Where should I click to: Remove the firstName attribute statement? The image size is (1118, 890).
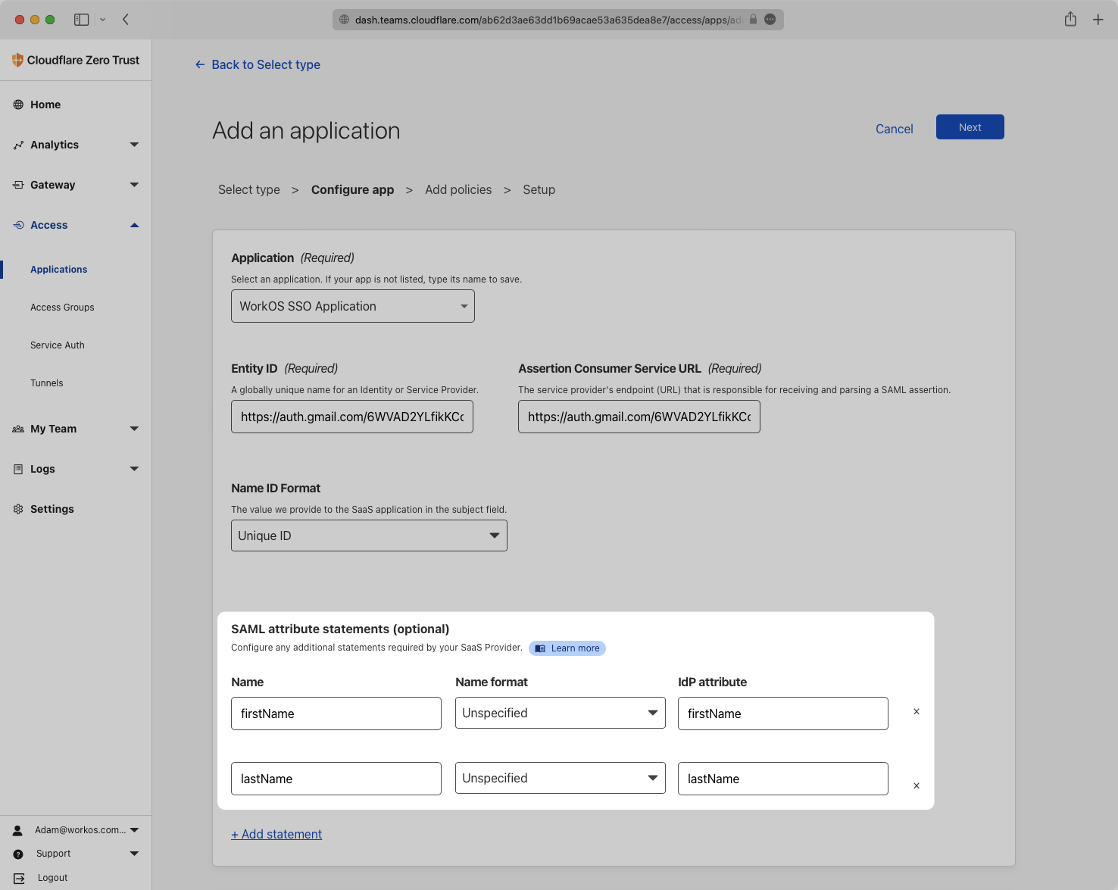point(916,711)
